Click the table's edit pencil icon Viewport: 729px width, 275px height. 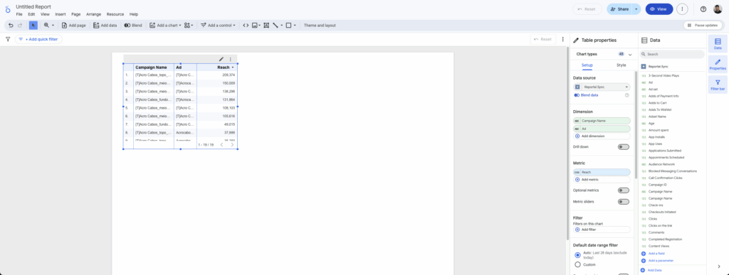(x=221, y=60)
